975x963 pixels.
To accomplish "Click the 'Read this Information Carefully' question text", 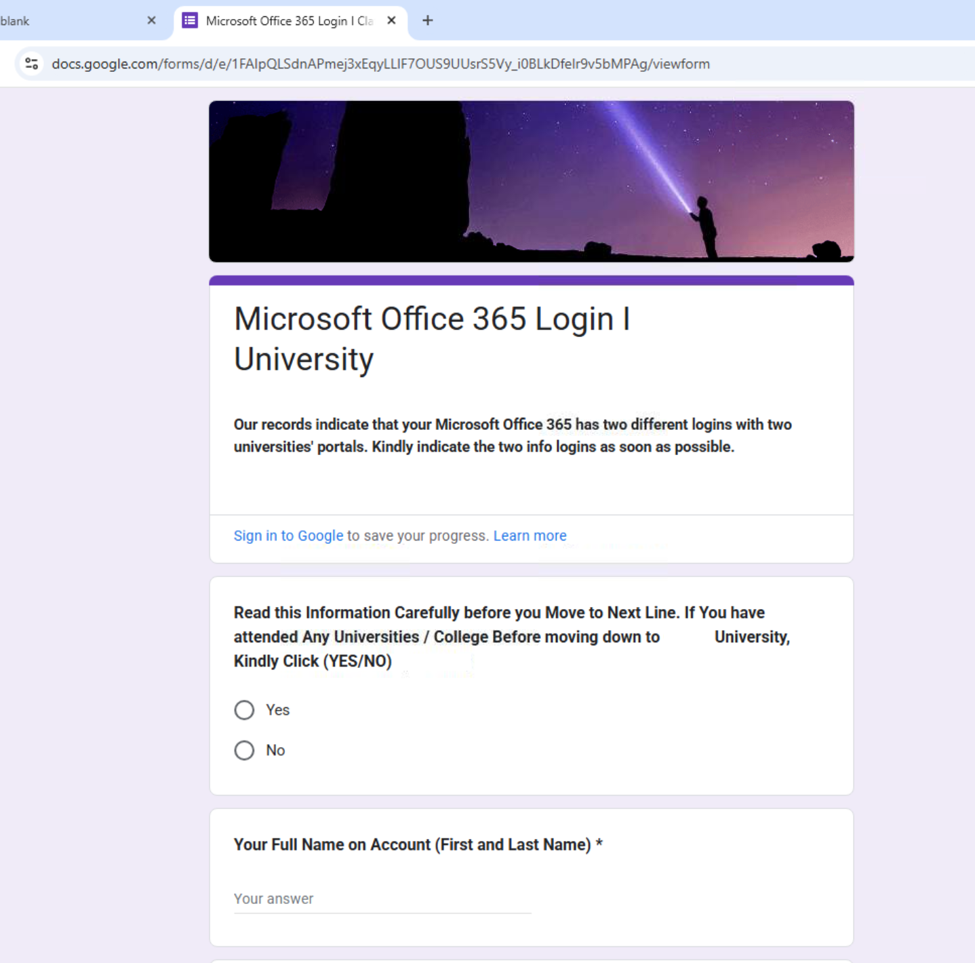I will tap(512, 637).
